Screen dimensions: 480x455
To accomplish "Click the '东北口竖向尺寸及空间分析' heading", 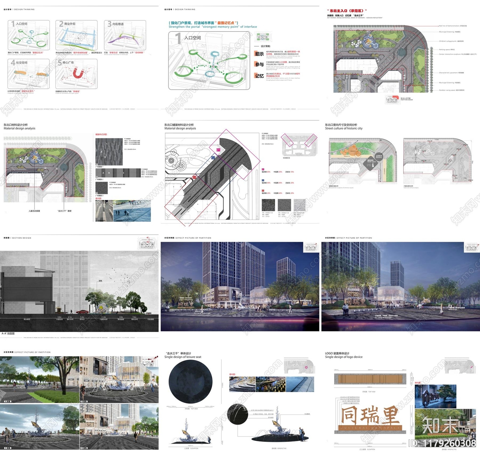I will coord(341,125).
